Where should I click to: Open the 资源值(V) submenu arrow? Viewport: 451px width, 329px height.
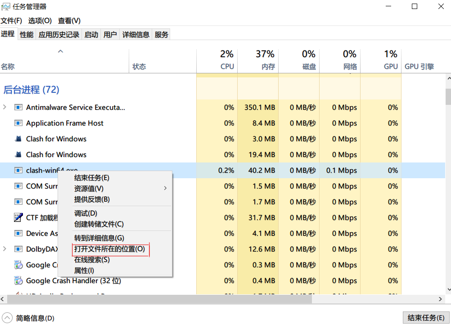click(165, 188)
